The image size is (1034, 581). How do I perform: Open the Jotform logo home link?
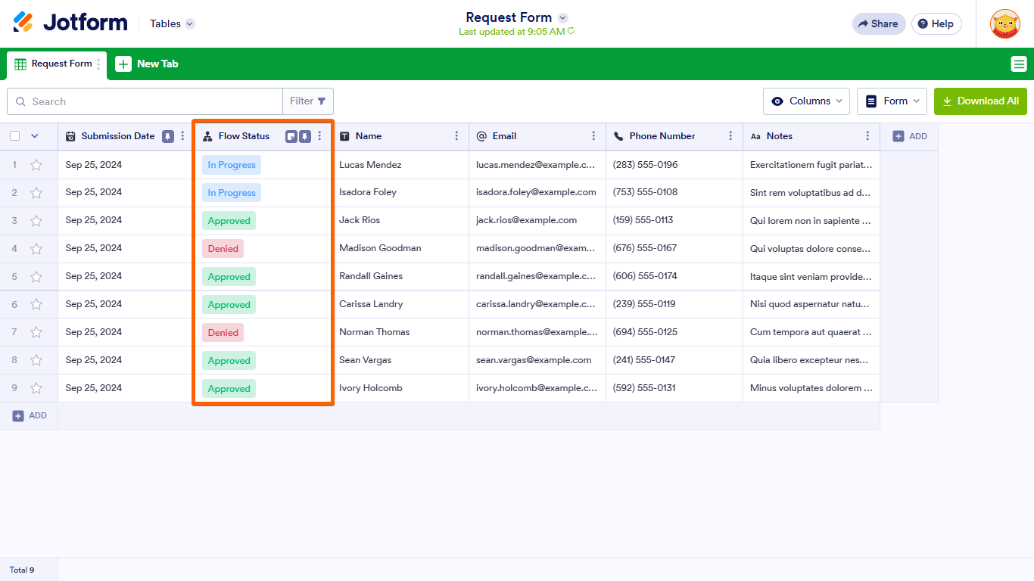coord(70,23)
